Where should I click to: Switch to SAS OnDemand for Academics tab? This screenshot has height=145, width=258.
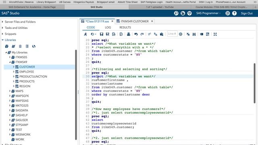(32, 7)
